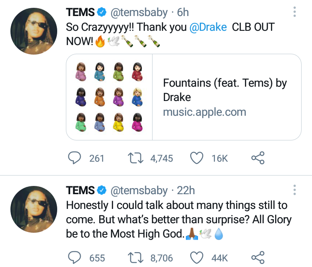The image size is (312, 267).
Task: Share the All Glory tweet
Action: click(x=257, y=257)
